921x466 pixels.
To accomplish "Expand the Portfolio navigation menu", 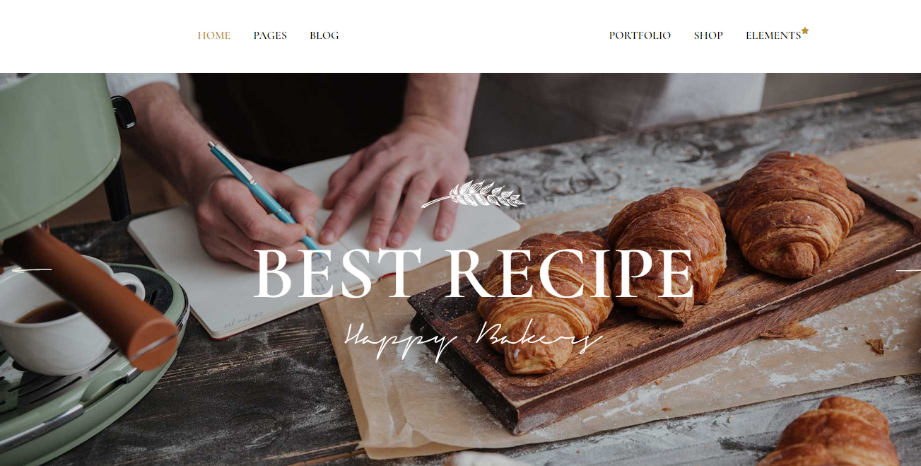I will tap(640, 35).
